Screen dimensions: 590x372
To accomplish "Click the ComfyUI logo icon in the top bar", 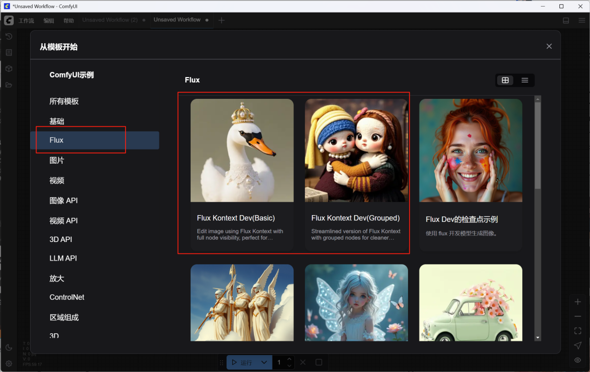I will (x=9, y=20).
